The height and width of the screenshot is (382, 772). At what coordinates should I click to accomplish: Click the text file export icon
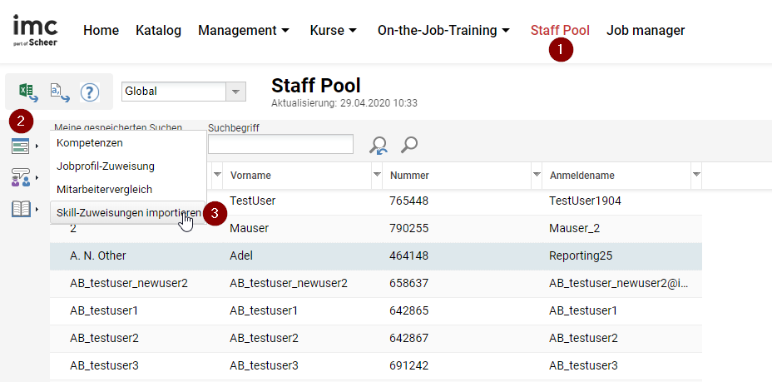click(x=59, y=92)
